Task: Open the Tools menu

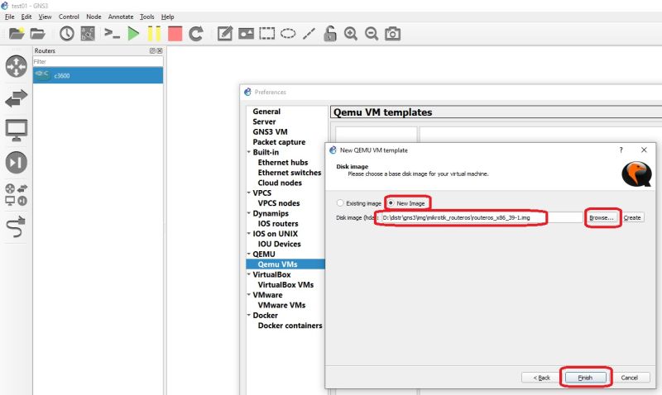Action: 147,17
